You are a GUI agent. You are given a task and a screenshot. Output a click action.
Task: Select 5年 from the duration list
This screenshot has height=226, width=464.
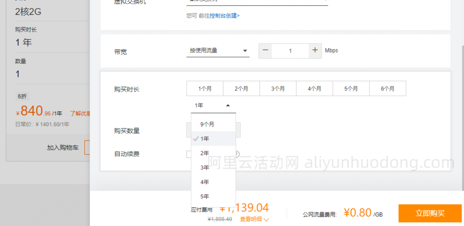point(205,197)
